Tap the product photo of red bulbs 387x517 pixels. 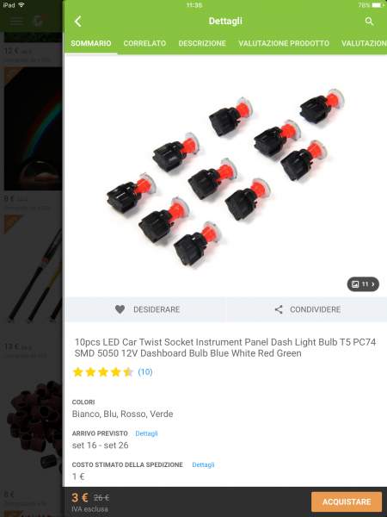point(225,178)
